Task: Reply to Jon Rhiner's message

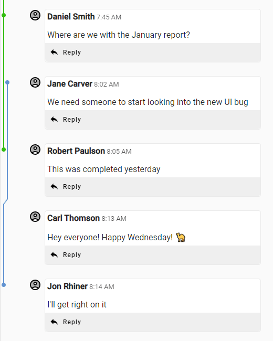Action: [66, 322]
